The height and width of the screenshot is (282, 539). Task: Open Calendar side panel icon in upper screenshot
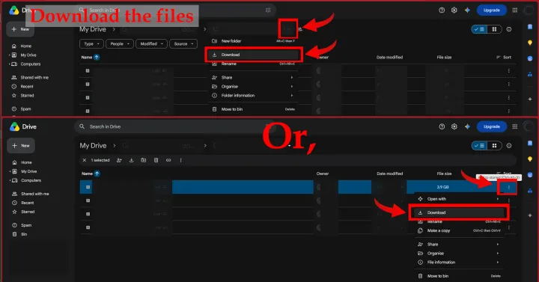click(530, 27)
